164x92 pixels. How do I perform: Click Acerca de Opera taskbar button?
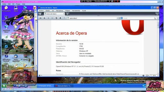pyautogui.click(x=64, y=86)
